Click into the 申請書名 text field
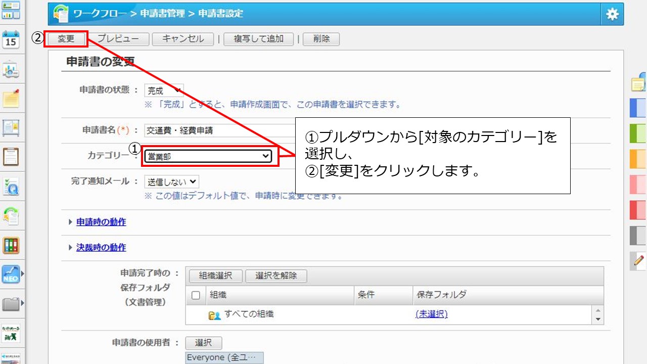 [x=220, y=130]
